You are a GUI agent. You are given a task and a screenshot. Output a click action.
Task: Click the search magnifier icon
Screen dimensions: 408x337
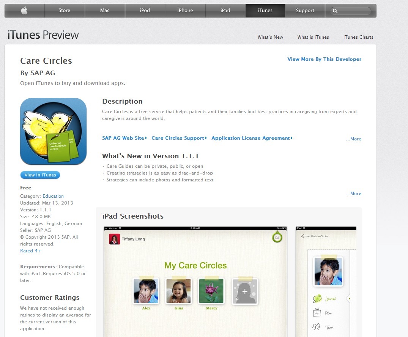tap(335, 11)
